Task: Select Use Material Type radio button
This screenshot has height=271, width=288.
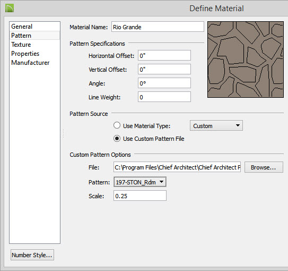Action: coord(117,125)
